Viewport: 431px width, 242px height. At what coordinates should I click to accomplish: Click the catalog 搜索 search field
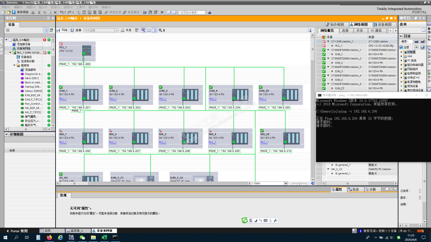pos(406,42)
